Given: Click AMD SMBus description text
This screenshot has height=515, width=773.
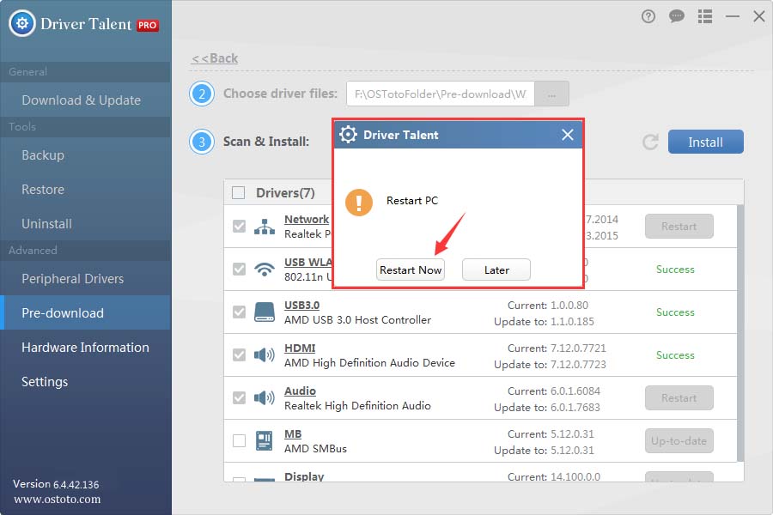Looking at the screenshot, I should (315, 448).
